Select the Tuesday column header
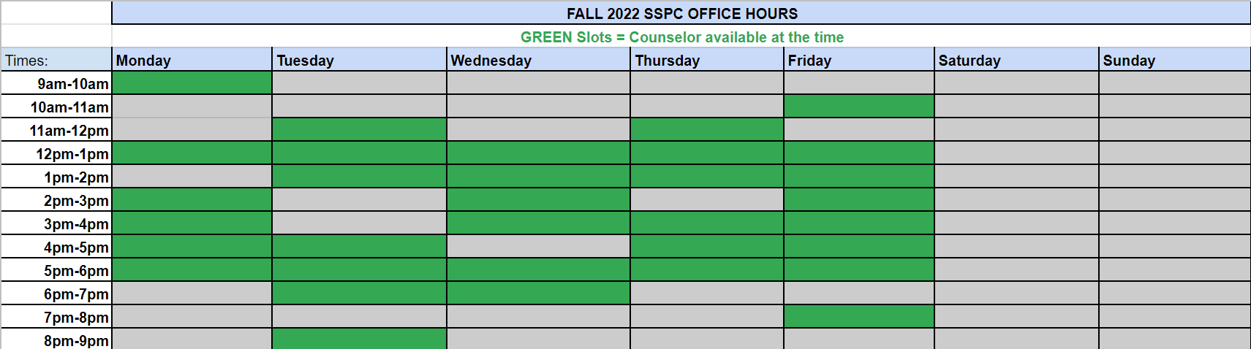Screen dimensions: 1251x349 click(x=359, y=60)
